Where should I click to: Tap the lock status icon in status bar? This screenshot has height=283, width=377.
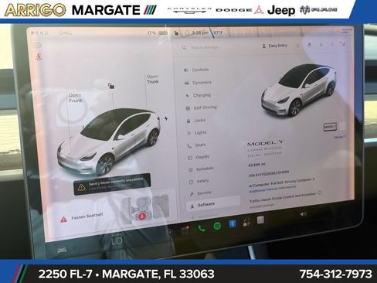pyautogui.click(x=176, y=33)
